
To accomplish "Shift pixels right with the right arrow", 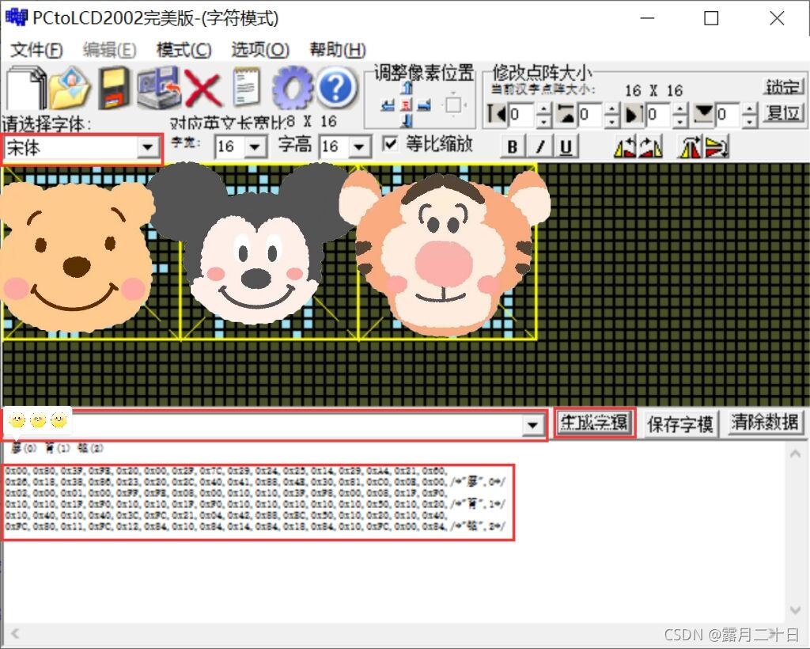I will (424, 105).
